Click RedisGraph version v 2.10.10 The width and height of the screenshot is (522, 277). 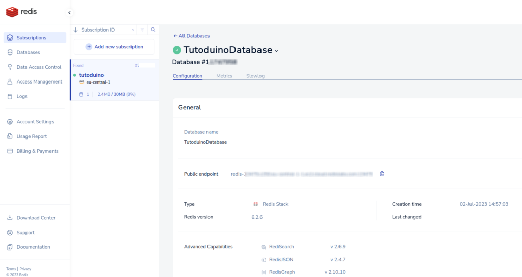(335, 272)
